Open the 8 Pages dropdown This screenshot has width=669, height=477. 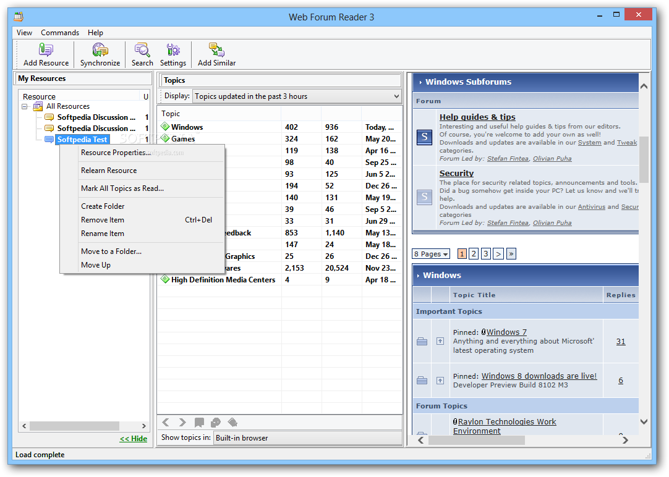(x=431, y=254)
